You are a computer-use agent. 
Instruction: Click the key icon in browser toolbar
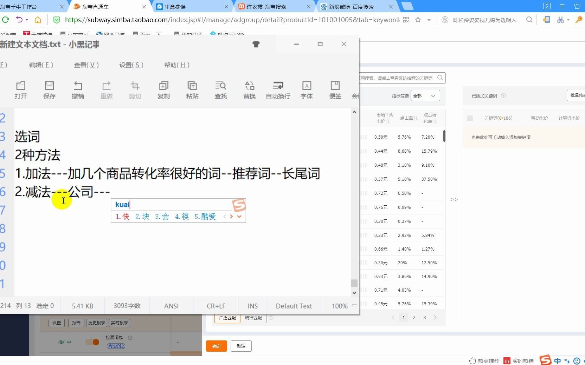coord(579,20)
